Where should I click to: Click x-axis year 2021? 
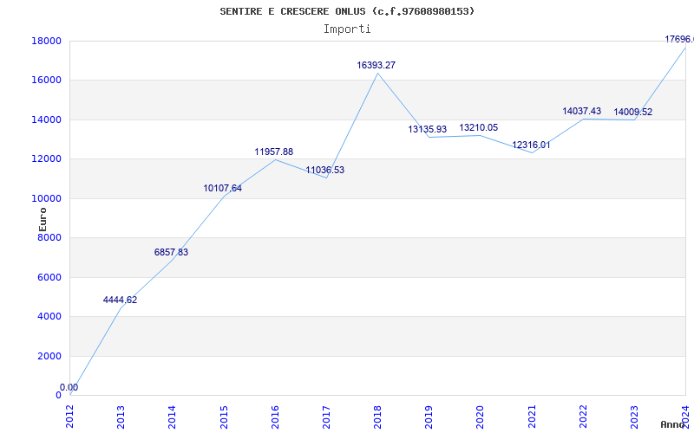pyautogui.click(x=532, y=417)
